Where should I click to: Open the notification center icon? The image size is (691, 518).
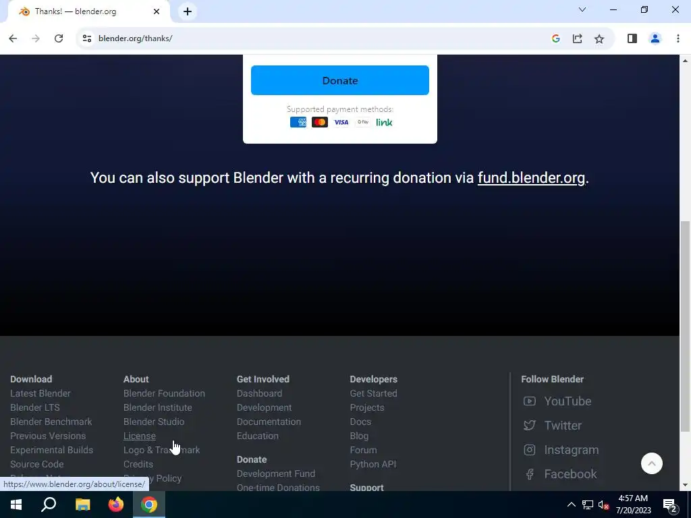[x=670, y=505]
